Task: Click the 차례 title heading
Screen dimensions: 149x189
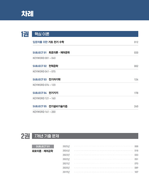Action: click(27, 14)
